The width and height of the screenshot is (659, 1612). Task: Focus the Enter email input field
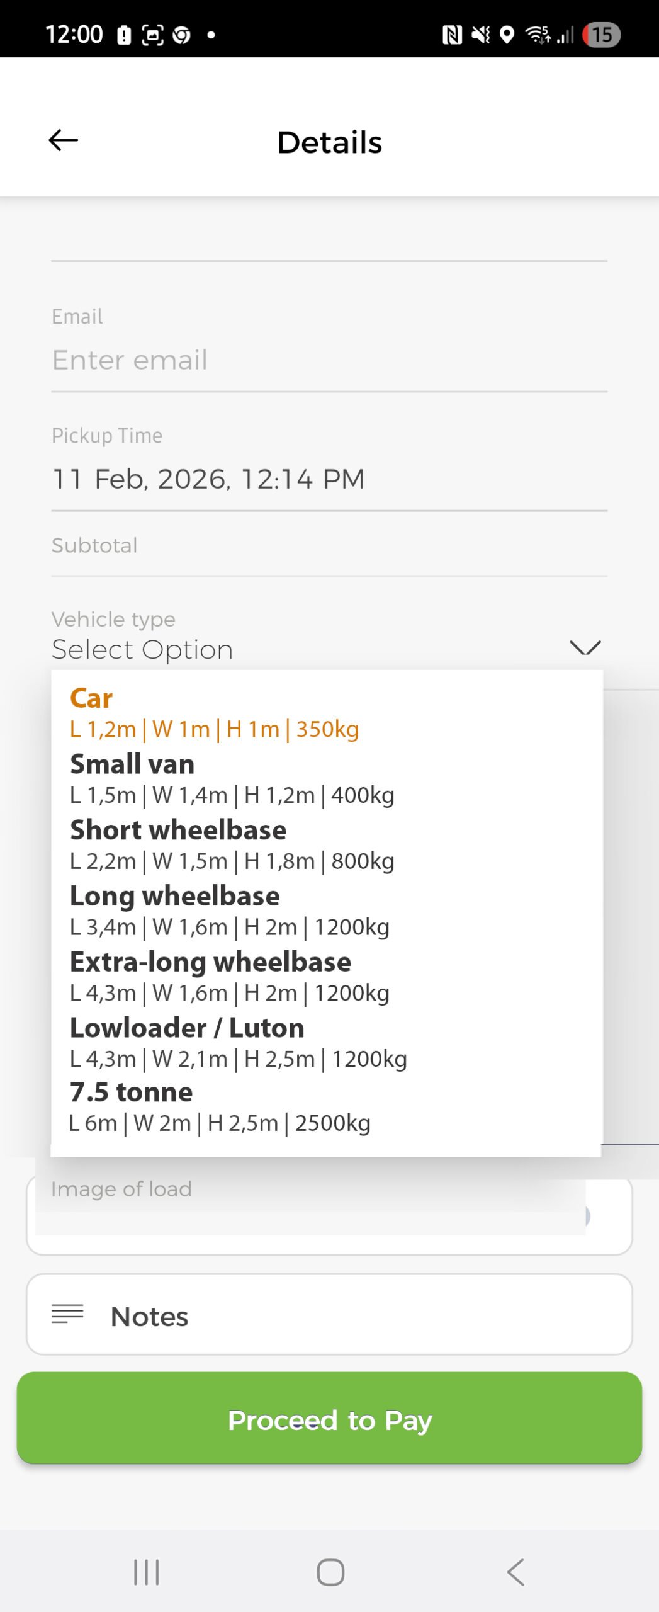pos(329,360)
